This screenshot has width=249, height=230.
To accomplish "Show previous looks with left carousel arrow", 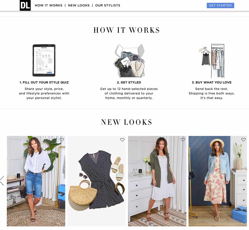I will [2, 181].
